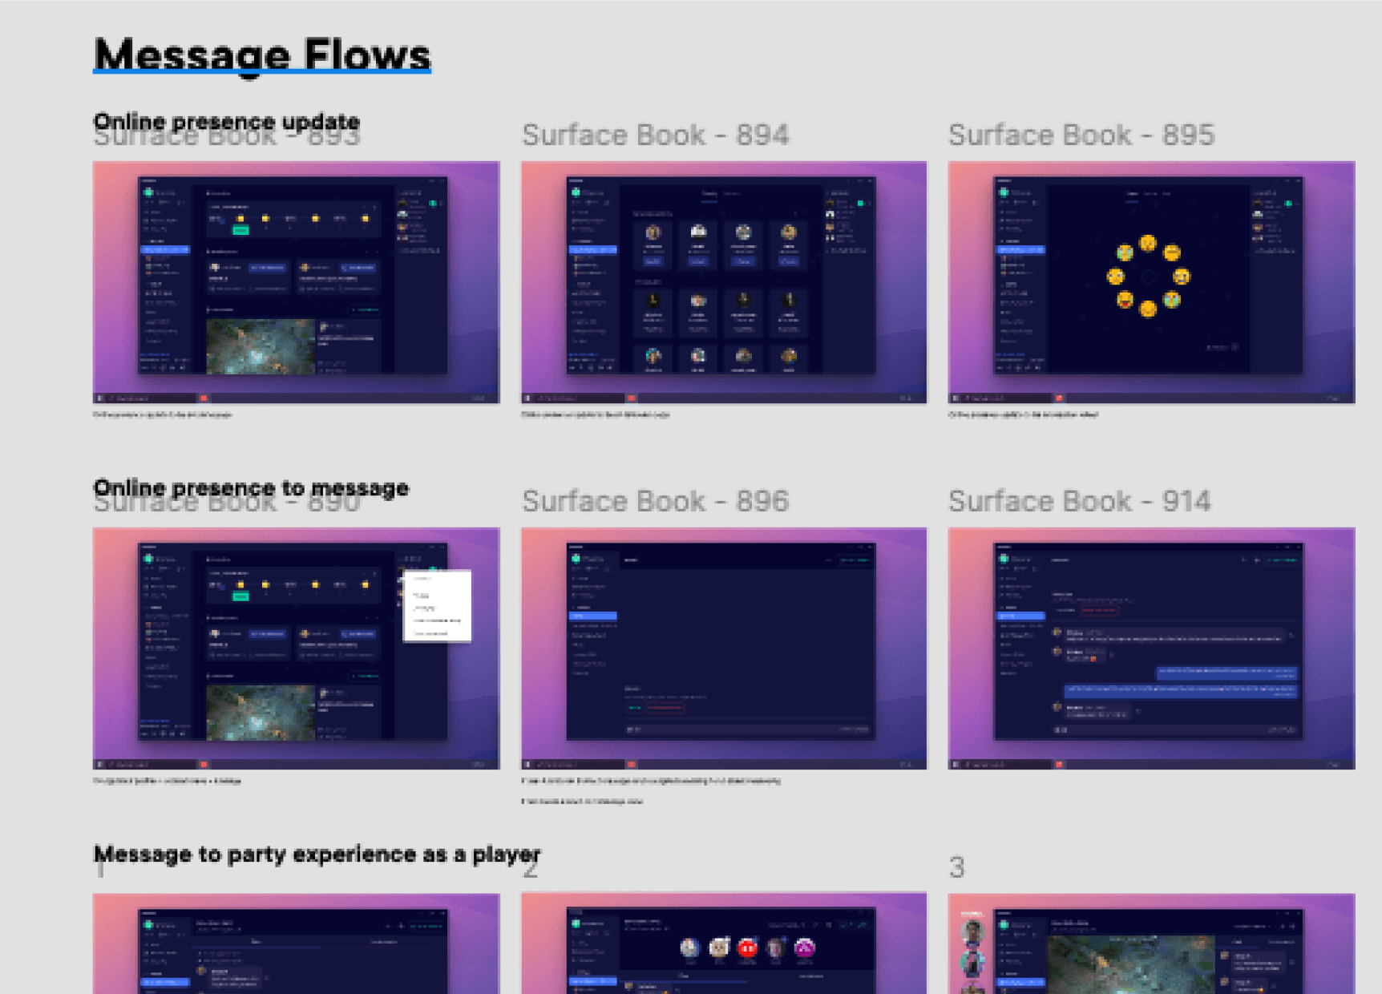The height and width of the screenshot is (994, 1382).
Task: Click the "Surface Book - 895" frame label
Action: point(1081,135)
